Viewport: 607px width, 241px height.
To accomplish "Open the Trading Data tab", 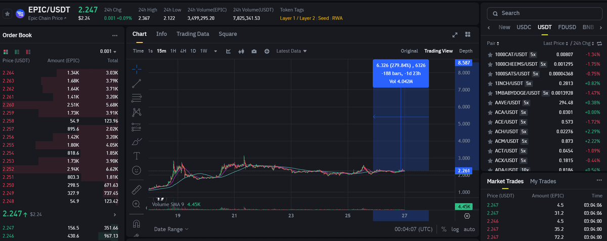I will click(193, 34).
